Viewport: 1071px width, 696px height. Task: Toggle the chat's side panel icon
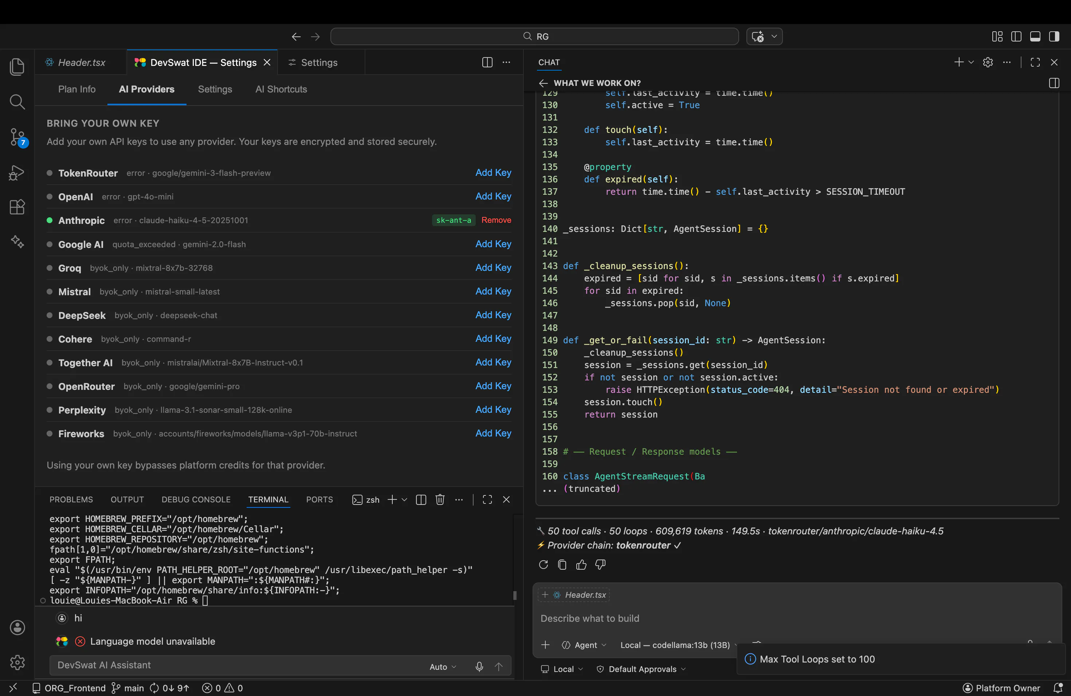point(1054,83)
